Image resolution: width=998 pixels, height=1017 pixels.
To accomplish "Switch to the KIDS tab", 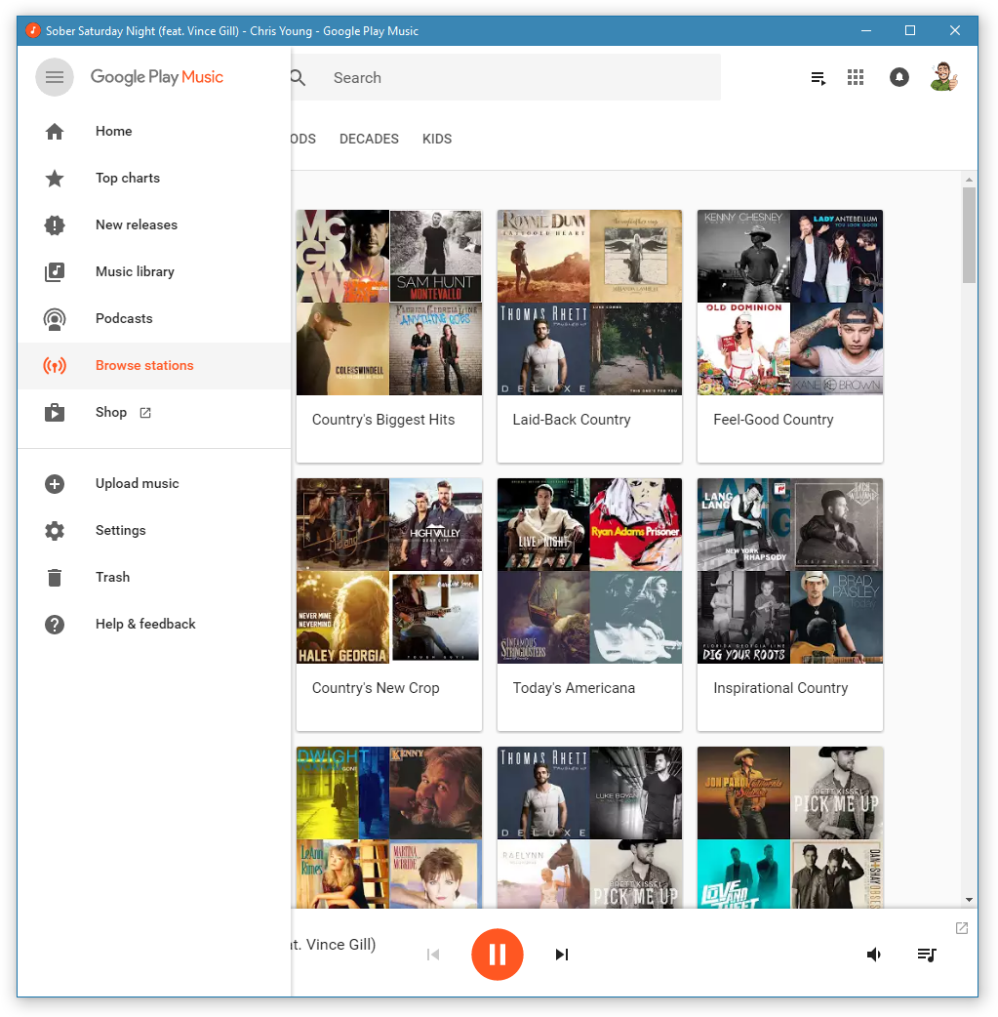I will point(437,139).
